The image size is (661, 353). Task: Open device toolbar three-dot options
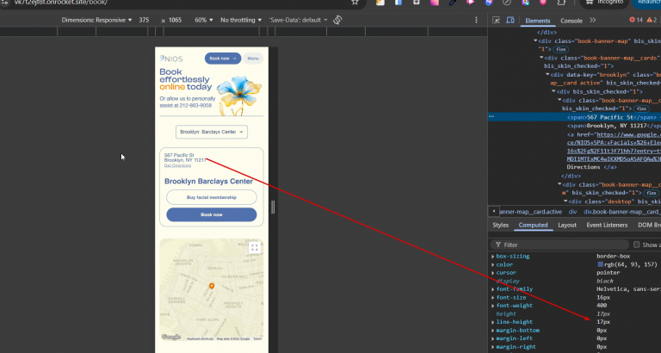click(x=476, y=20)
